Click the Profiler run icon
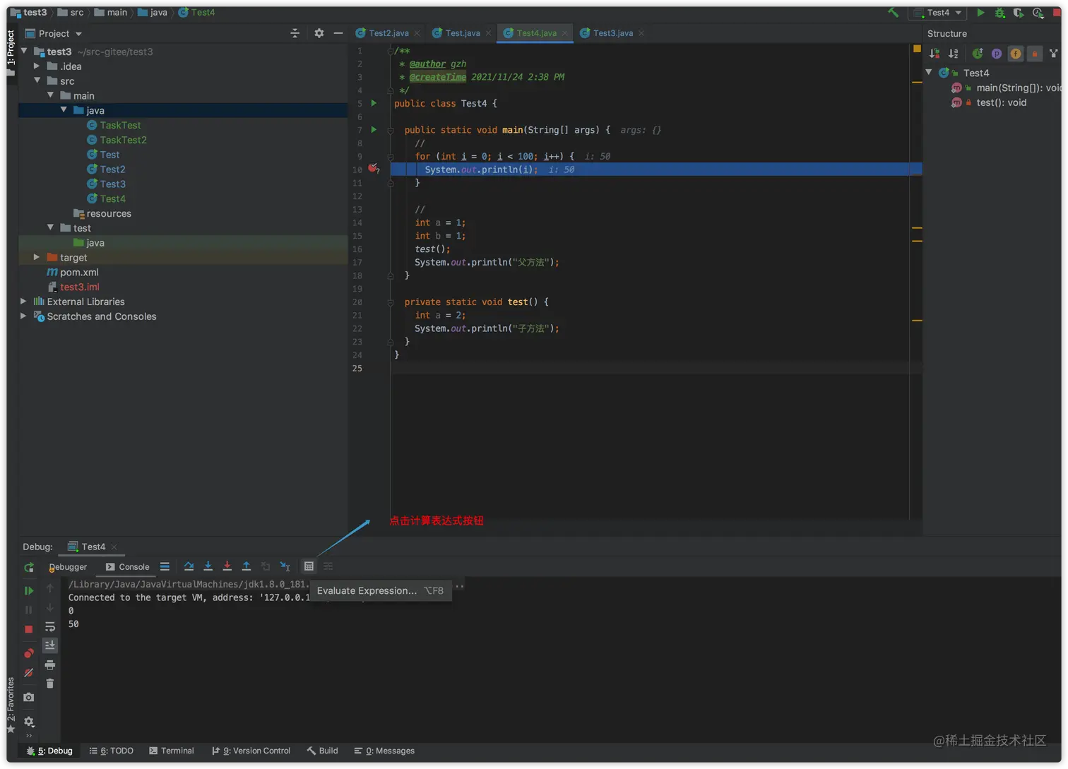The height and width of the screenshot is (769, 1068). [x=1038, y=13]
